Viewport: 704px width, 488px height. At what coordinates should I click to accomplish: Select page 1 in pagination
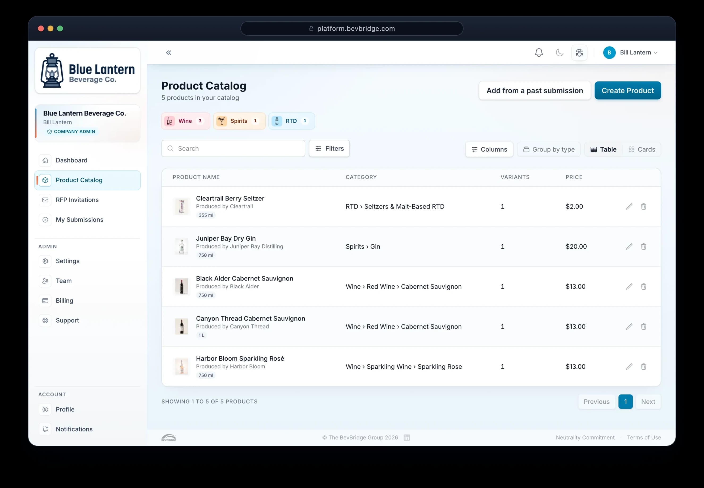[625, 402]
